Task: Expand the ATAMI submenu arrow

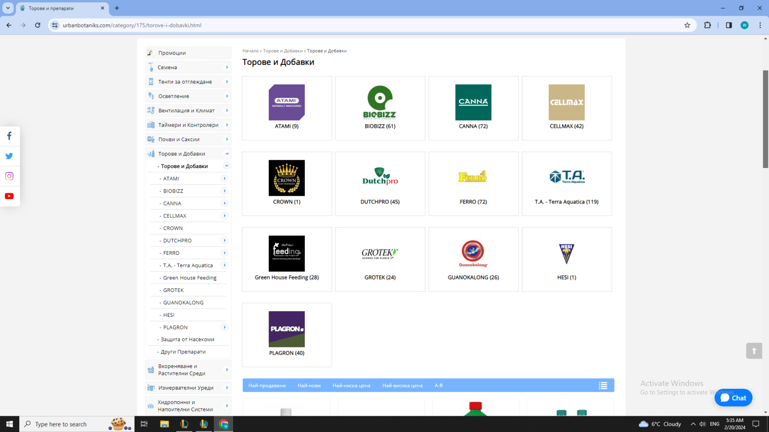Action: click(x=224, y=179)
